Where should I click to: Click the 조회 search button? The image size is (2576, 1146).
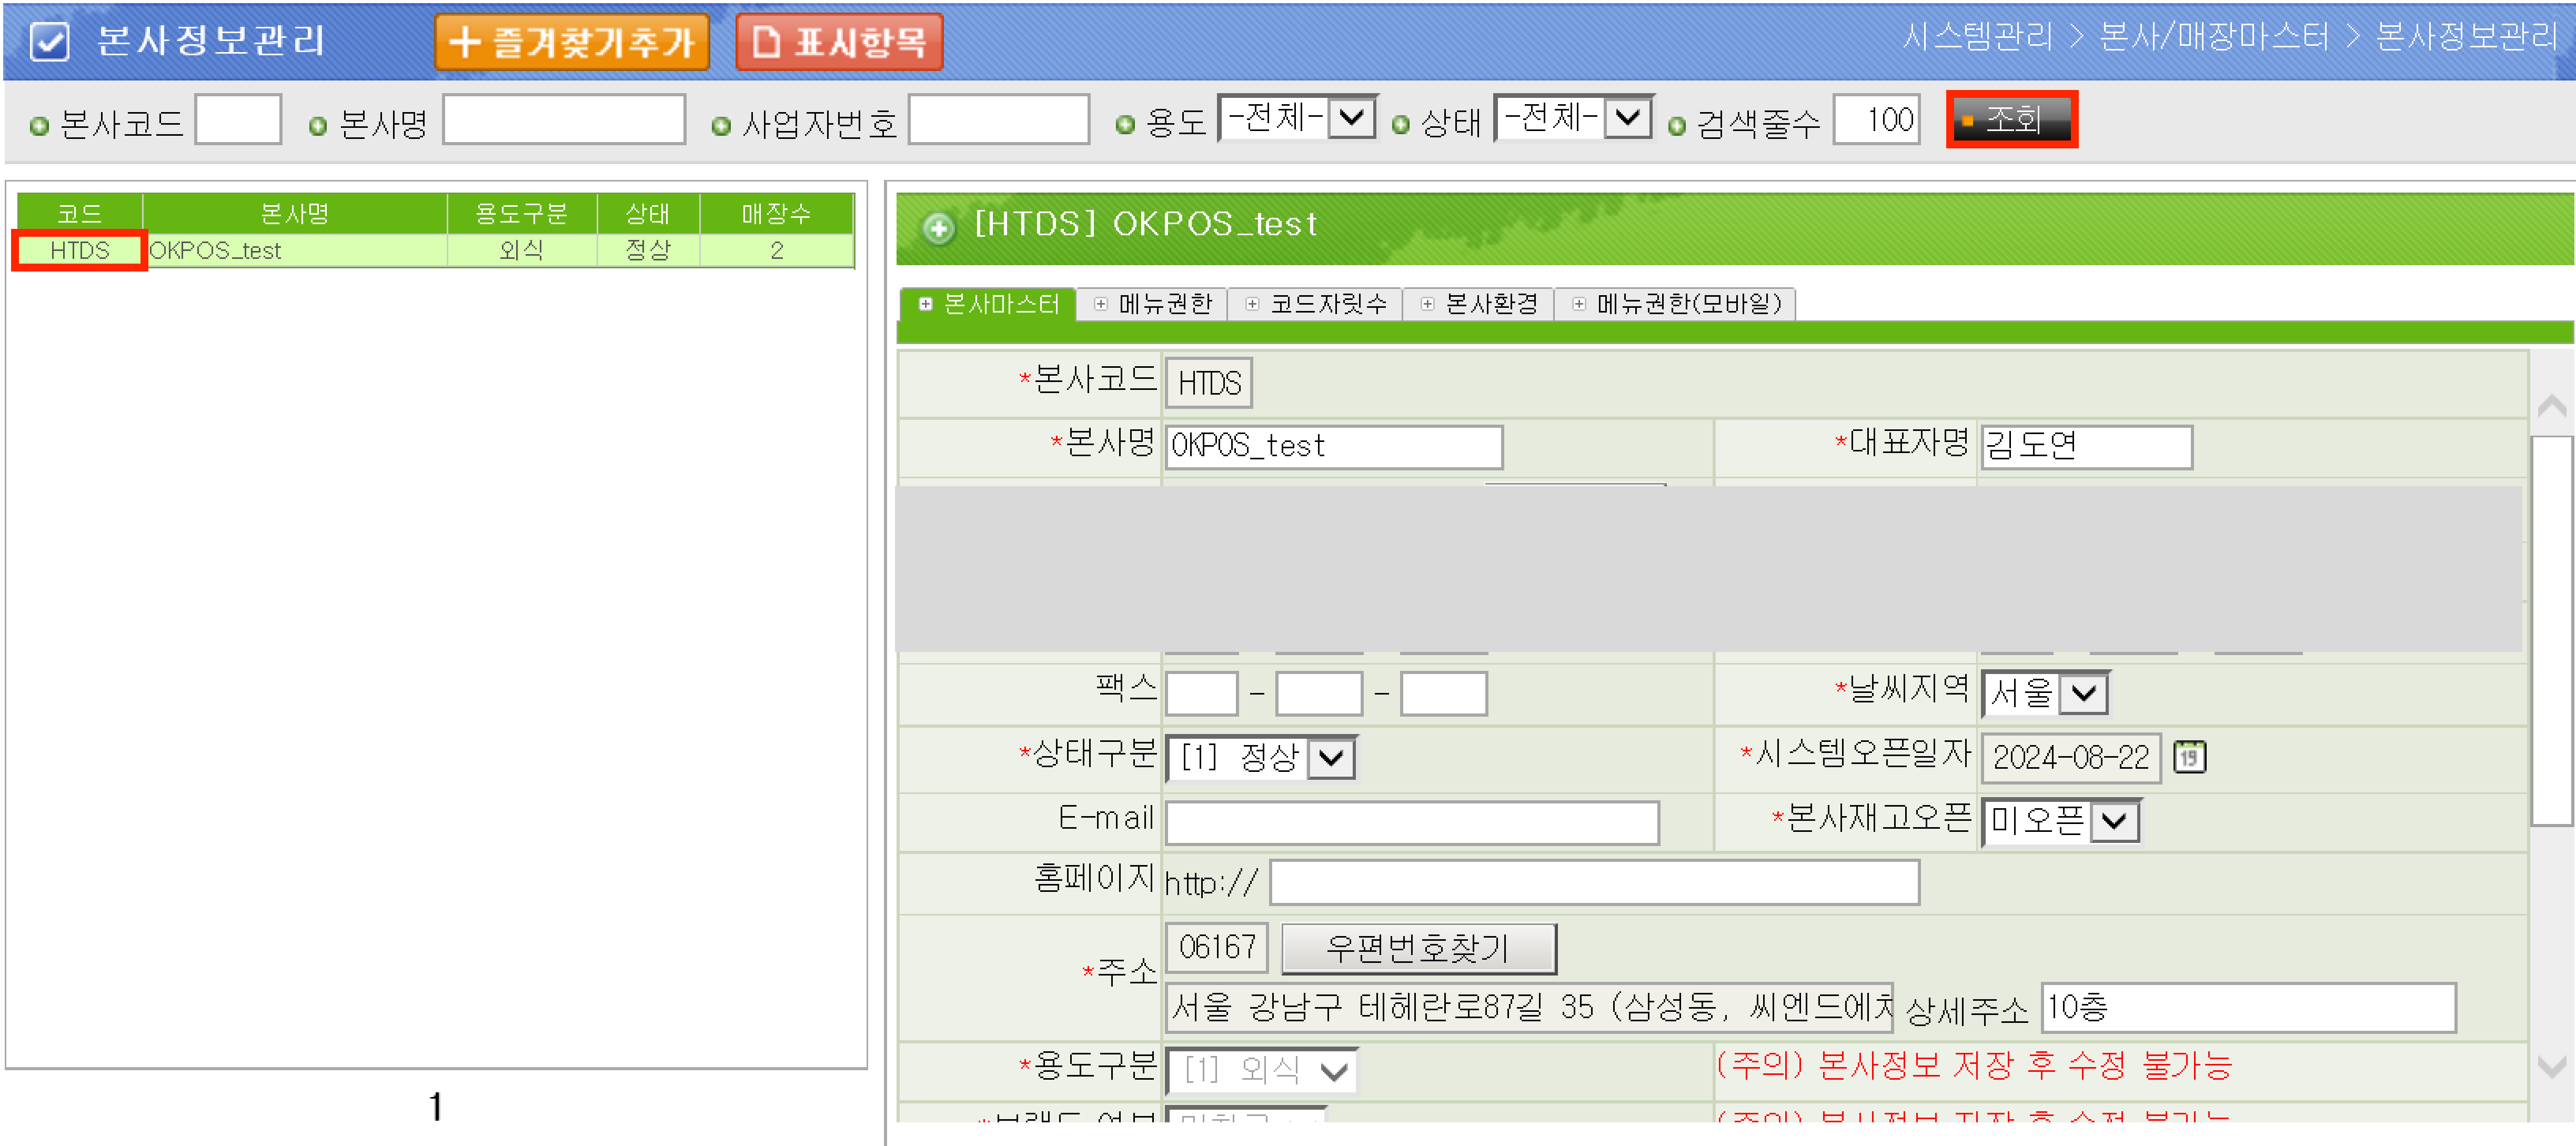tap(2011, 120)
